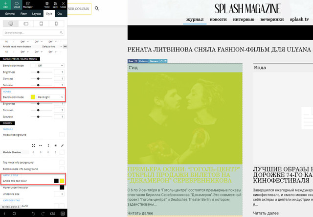Image resolution: width=313 pixels, height=217 pixels.
Task: Open the Cloud library
Action: coord(17,4)
